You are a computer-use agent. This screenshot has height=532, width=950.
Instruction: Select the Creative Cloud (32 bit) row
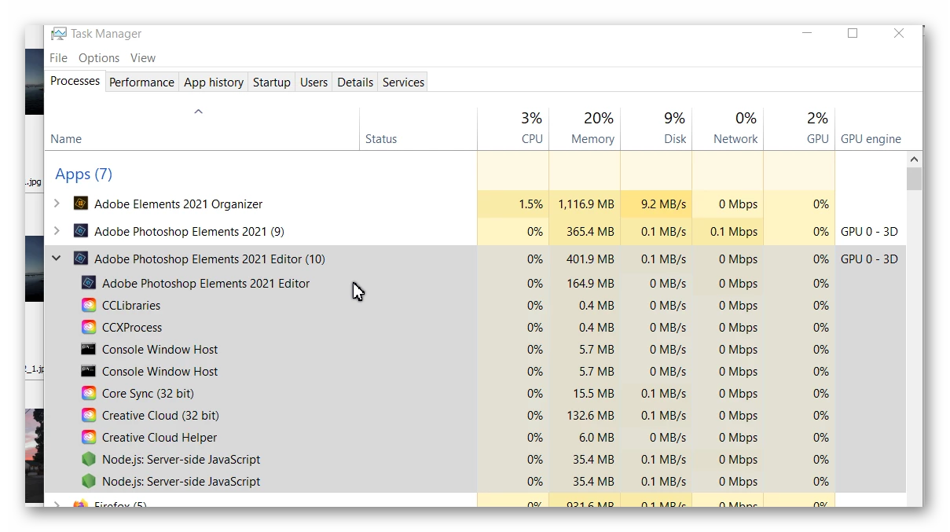tap(475, 415)
